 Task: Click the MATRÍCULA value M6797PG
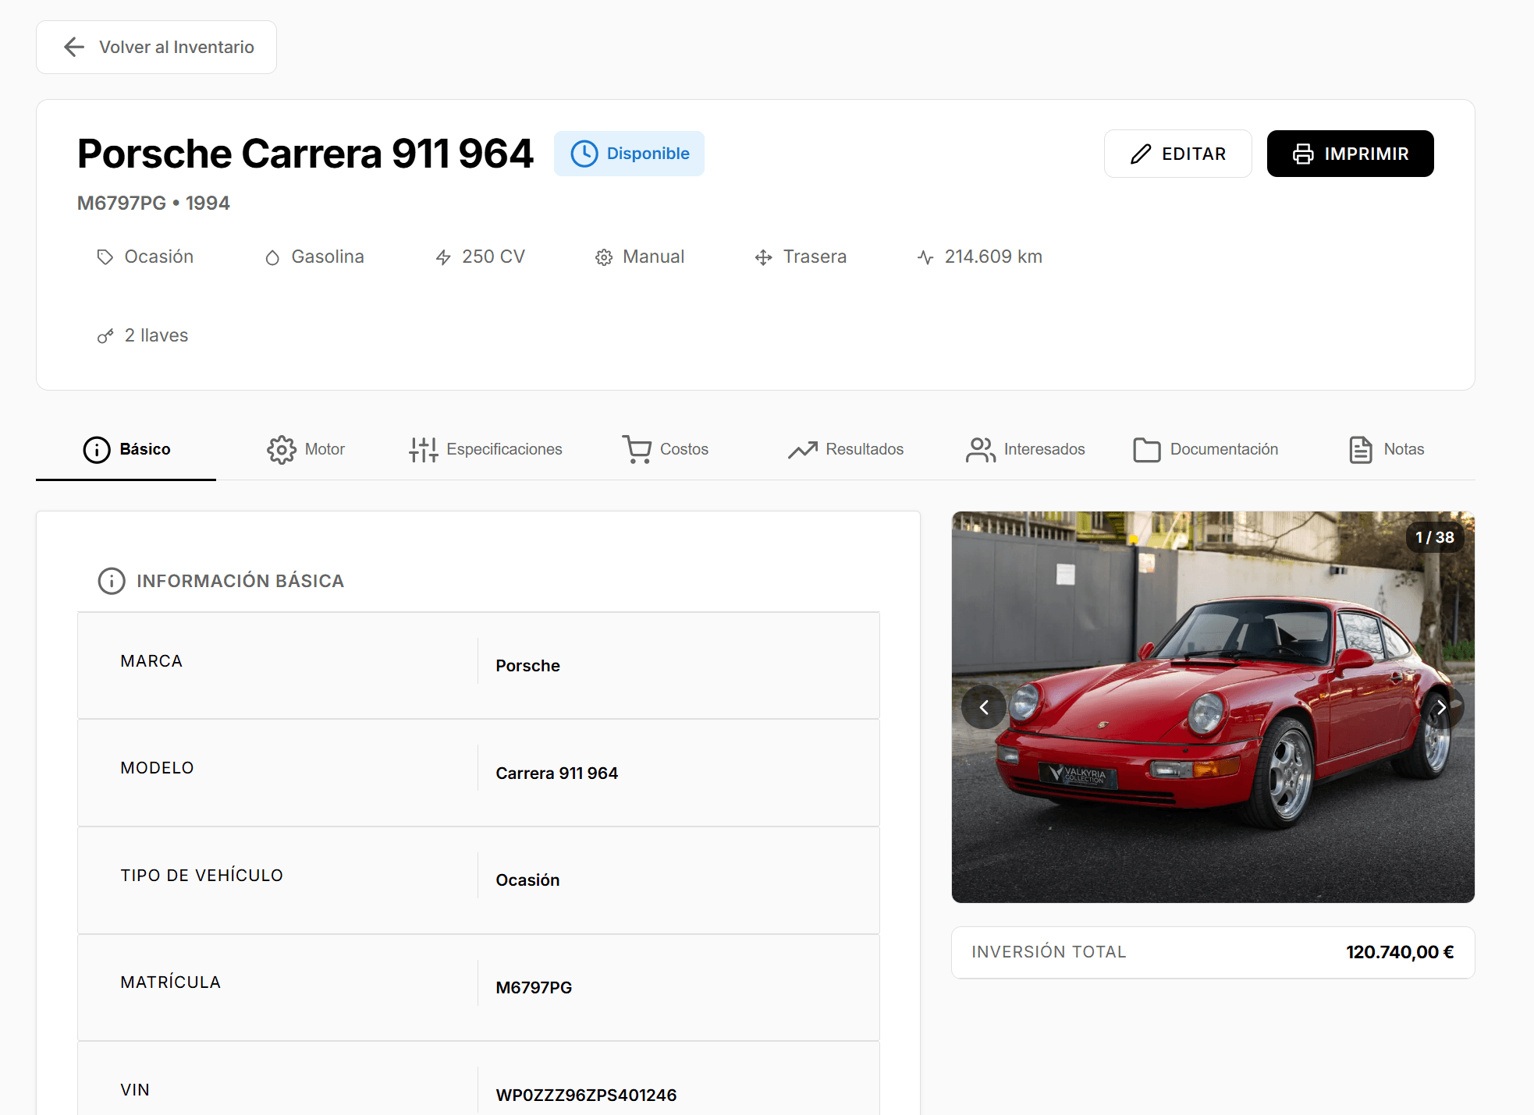point(534,988)
